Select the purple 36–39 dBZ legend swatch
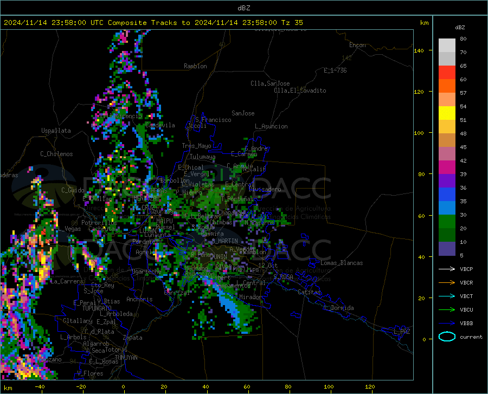This screenshot has height=394, width=488. tap(447, 181)
